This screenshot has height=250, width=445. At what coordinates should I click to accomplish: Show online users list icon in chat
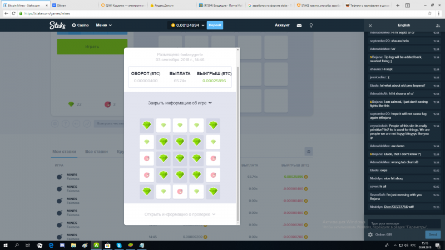pyautogui.click(x=438, y=26)
